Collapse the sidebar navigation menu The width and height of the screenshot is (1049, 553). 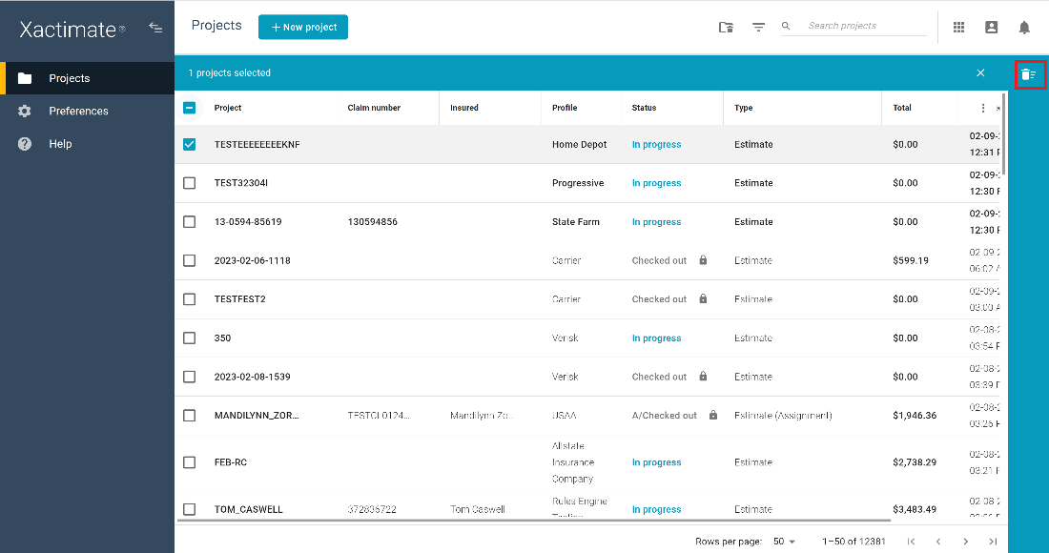point(155,28)
